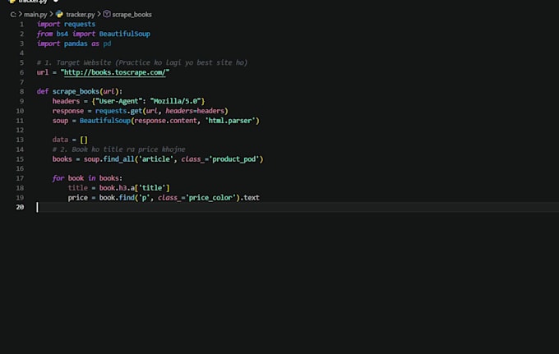Click 'BeautifulSoup' in the line 2 import

pos(124,34)
